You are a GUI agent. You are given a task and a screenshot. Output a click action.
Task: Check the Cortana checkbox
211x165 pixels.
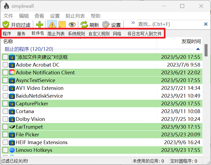coord(5,111)
